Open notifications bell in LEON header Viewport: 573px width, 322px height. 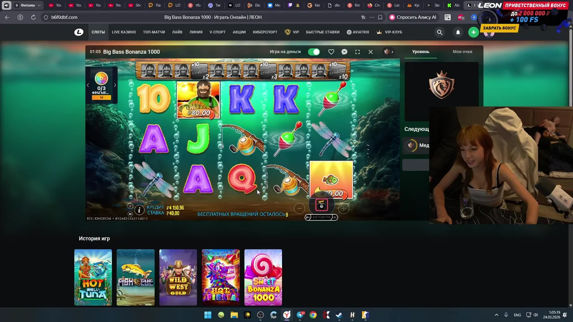tap(458, 32)
